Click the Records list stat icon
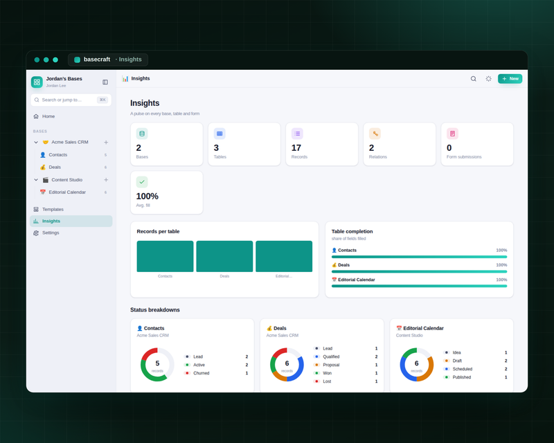 (297, 134)
